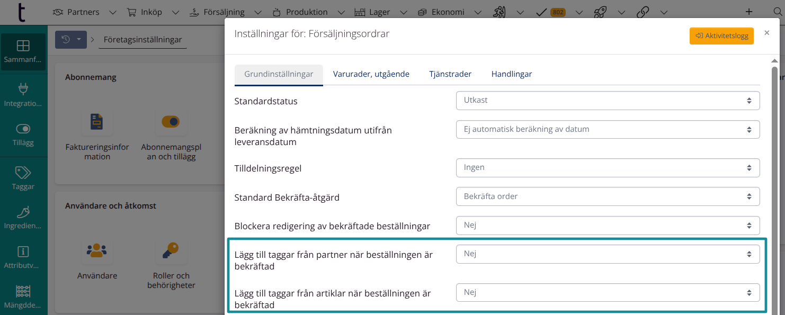
Task: Change Standardstatus from Utkast
Action: click(608, 100)
